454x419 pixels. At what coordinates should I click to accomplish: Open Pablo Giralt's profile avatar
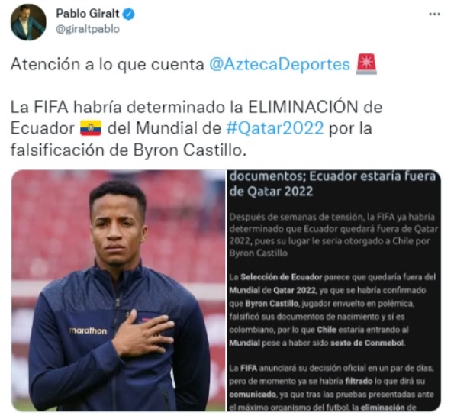click(28, 22)
